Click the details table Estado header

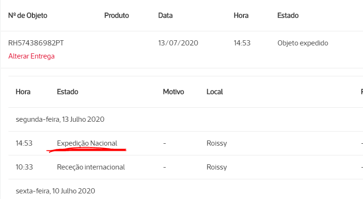point(68,92)
